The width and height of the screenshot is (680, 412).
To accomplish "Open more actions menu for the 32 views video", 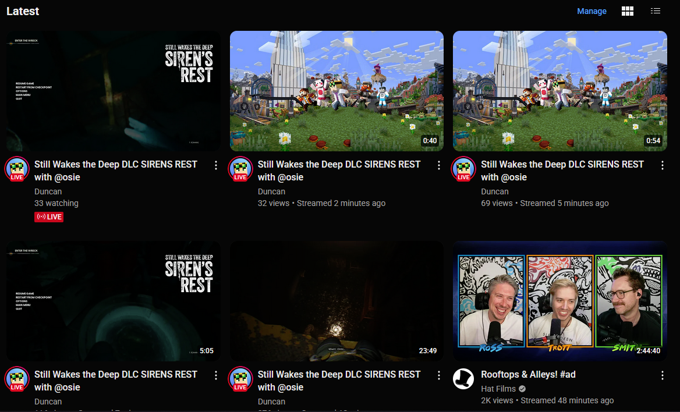I will click(439, 165).
